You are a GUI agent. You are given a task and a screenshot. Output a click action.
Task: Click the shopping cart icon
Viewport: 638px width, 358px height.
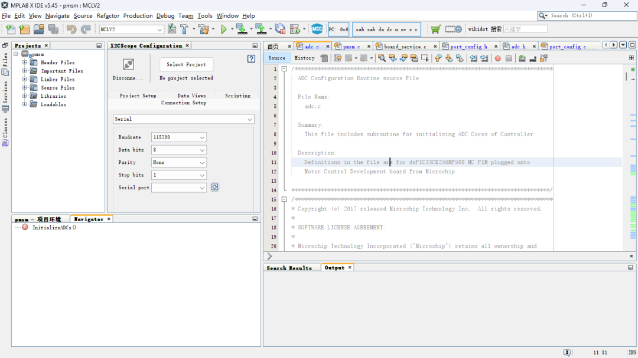(435, 29)
